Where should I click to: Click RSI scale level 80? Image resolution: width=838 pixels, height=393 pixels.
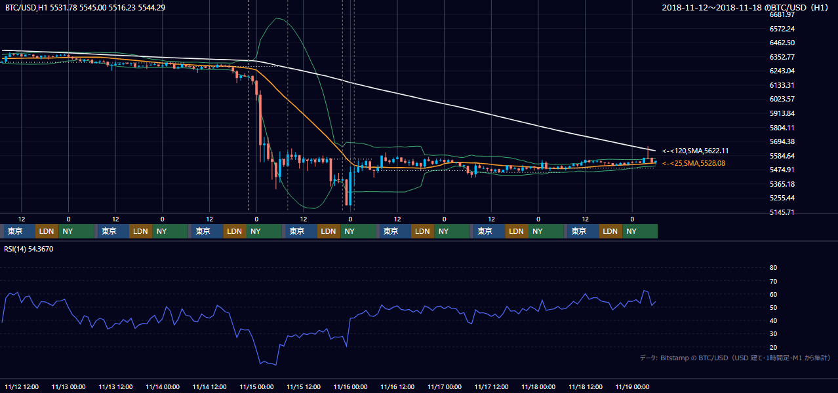pos(773,268)
